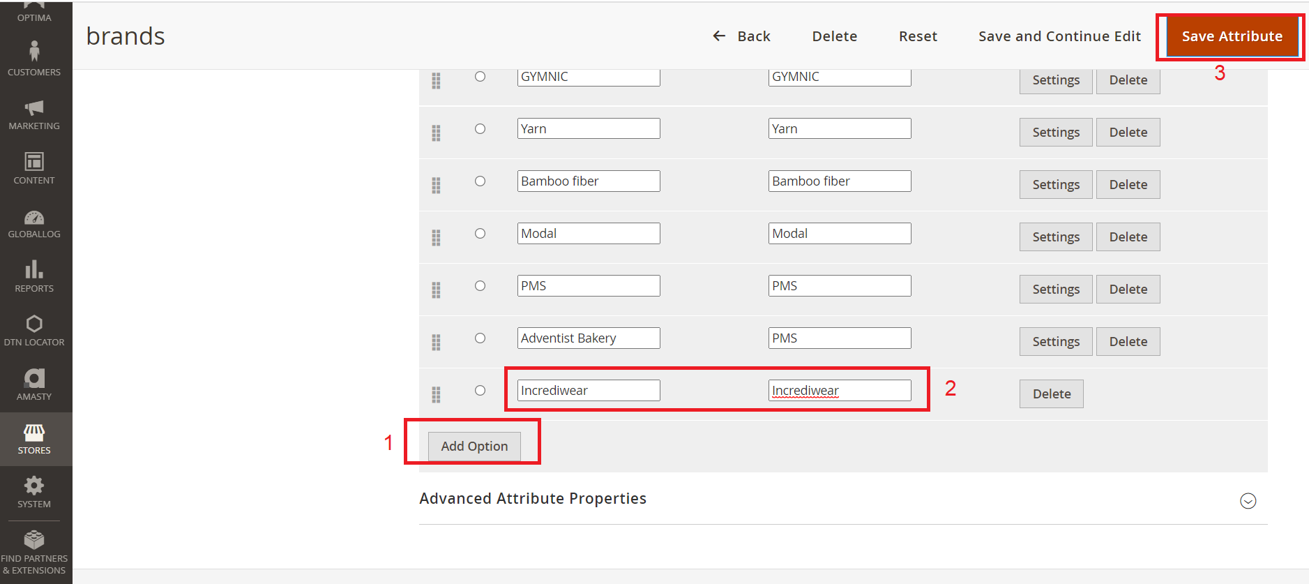The width and height of the screenshot is (1309, 584).
Task: Edit the GYMNIC store view field
Action: point(840,77)
